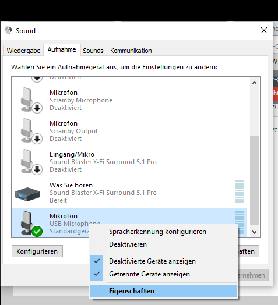
Task: Click the USB Microphone default device icon
Action: click(x=31, y=224)
